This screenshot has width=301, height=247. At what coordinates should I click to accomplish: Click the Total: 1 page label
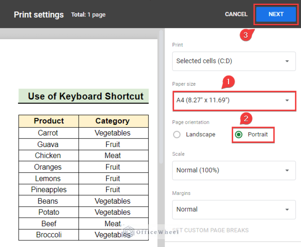pyautogui.click(x=88, y=14)
